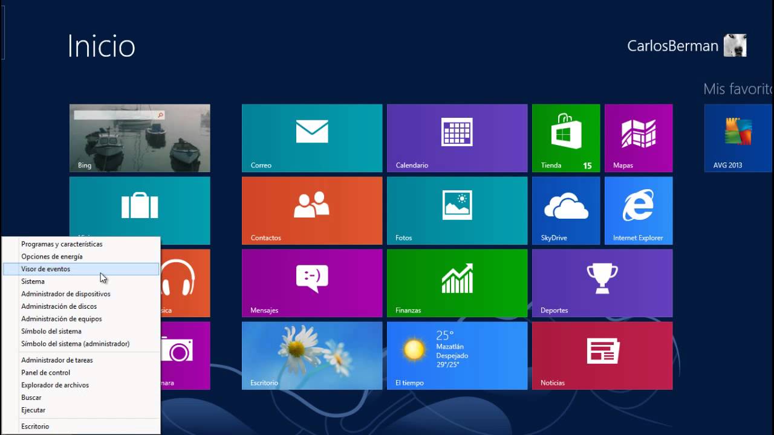Launch the Internet Explorer tile
774x435 pixels.
pos(639,211)
